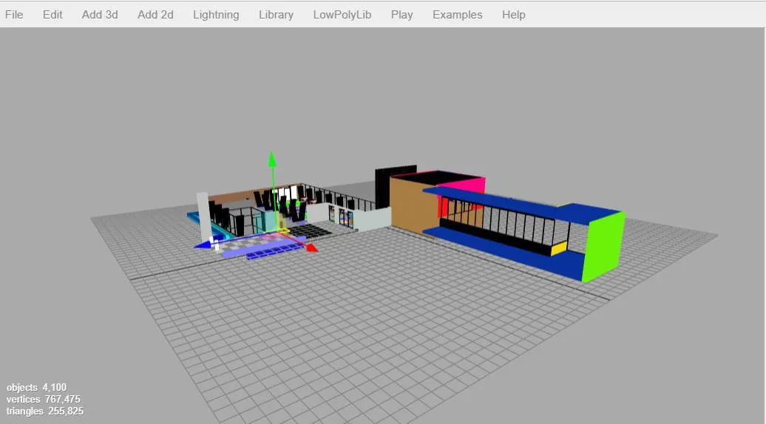Select the small yellow block in the building

click(559, 248)
